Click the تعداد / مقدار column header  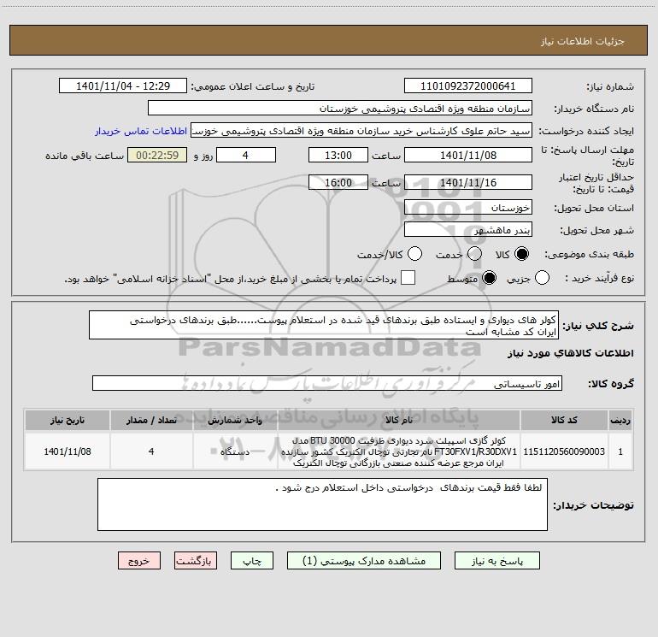(151, 421)
